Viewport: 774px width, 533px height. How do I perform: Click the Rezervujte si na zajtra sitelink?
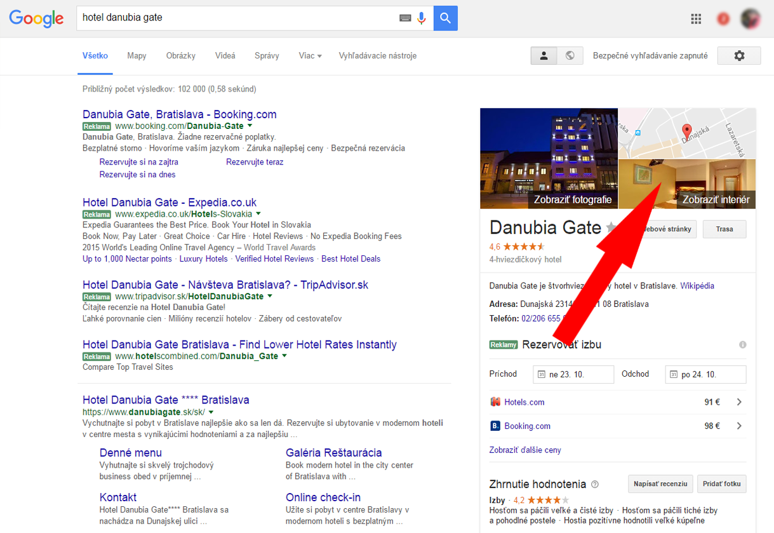[139, 162]
